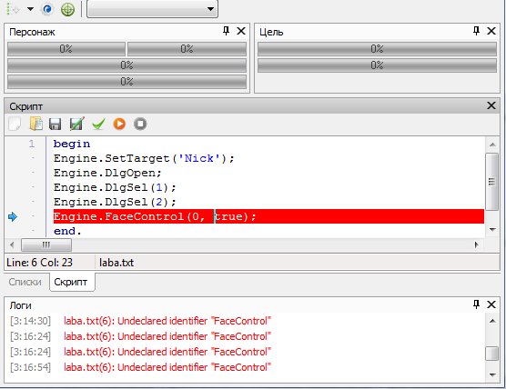Click the blue circular refresh icon in top toolbar
Viewport: 506px width, 389px height.
47,9
